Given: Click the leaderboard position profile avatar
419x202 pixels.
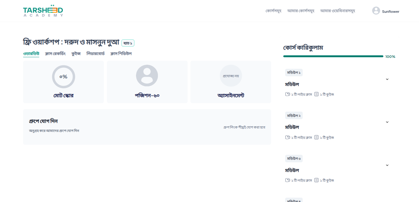Looking at the screenshot, I should point(147,76).
